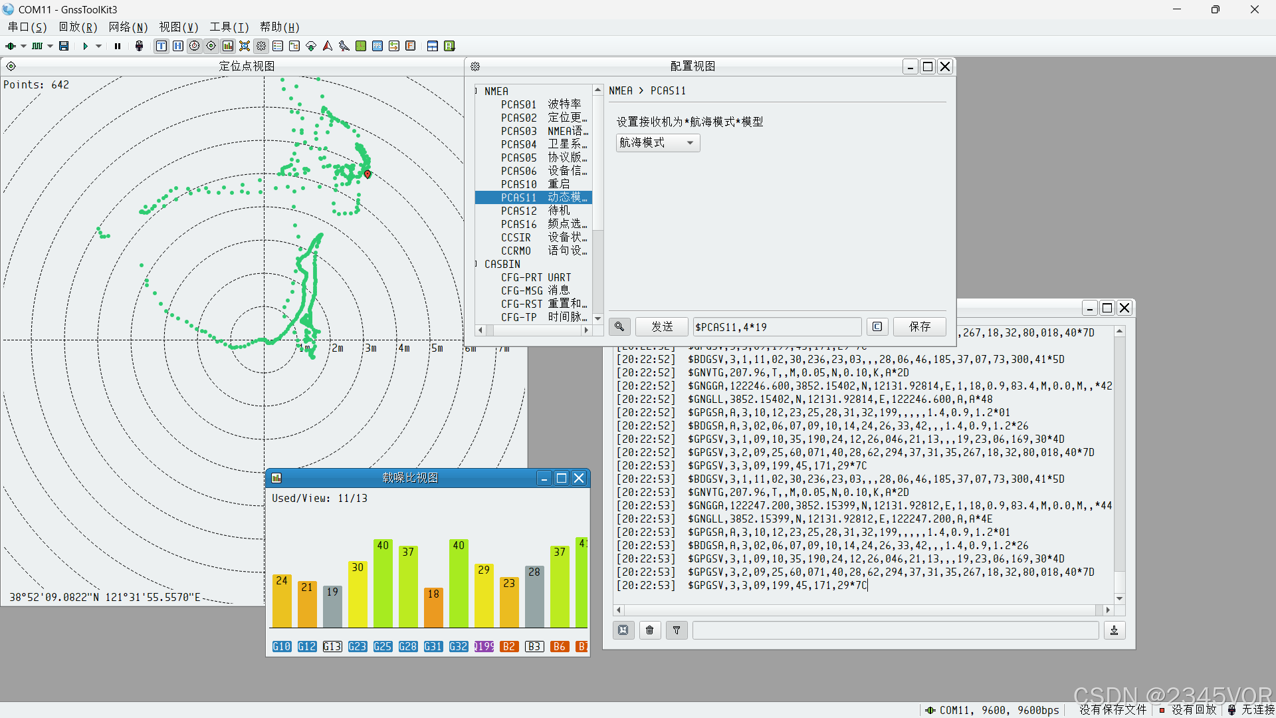The width and height of the screenshot is (1276, 718).
Task: Click the copy command icon beside $PCAS11 field
Action: point(877,326)
